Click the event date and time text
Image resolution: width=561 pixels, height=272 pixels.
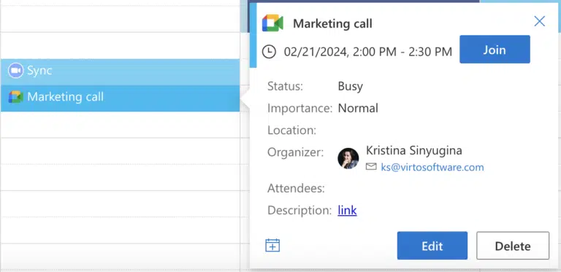coord(368,52)
